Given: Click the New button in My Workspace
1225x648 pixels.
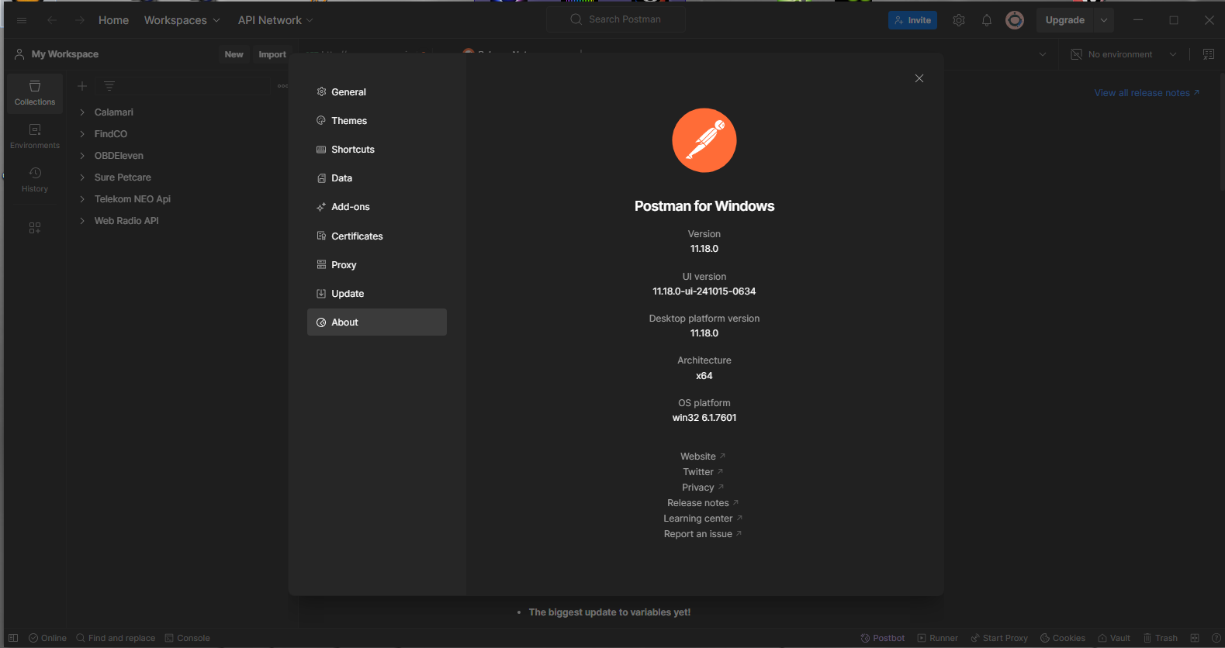Looking at the screenshot, I should [x=234, y=54].
